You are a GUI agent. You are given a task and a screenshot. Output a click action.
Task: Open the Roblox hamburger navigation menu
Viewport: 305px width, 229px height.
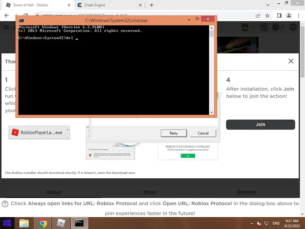click(x=6, y=27)
